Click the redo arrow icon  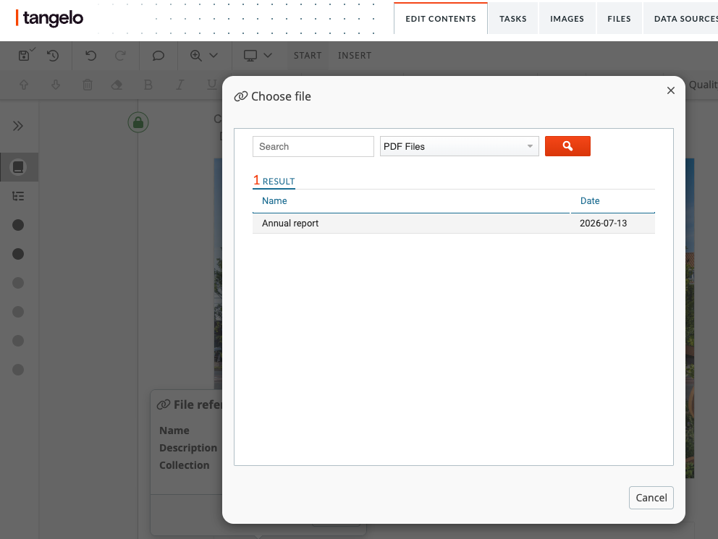click(x=120, y=56)
